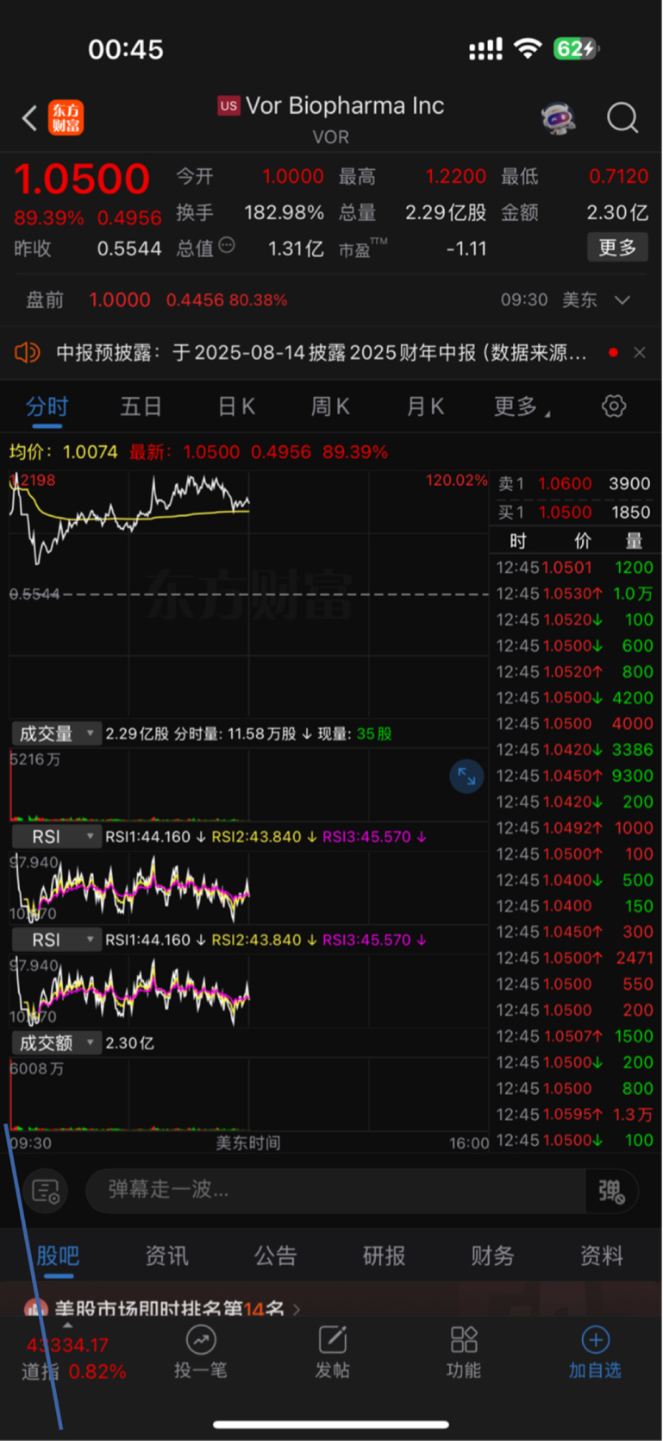
Task: Tap the 道指 index ticker
Action: 73,1358
